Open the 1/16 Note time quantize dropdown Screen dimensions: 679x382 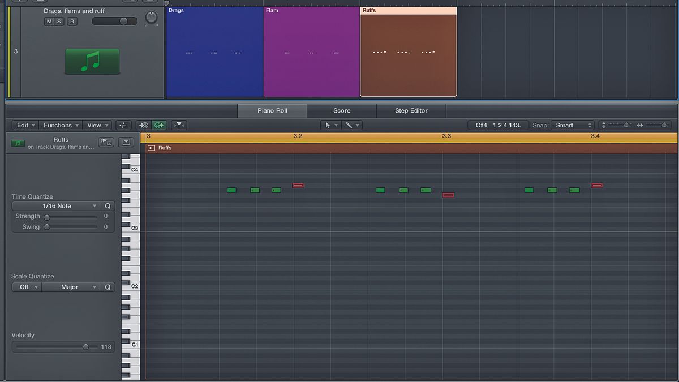point(57,206)
